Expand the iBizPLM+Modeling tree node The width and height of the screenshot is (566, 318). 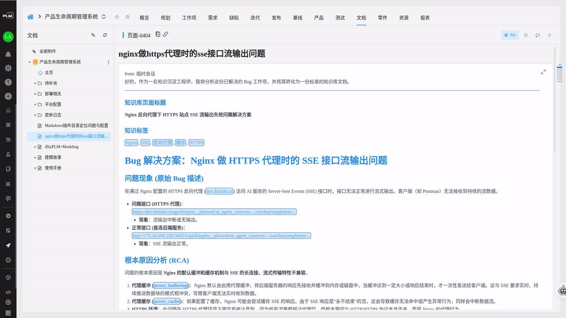(x=34, y=147)
